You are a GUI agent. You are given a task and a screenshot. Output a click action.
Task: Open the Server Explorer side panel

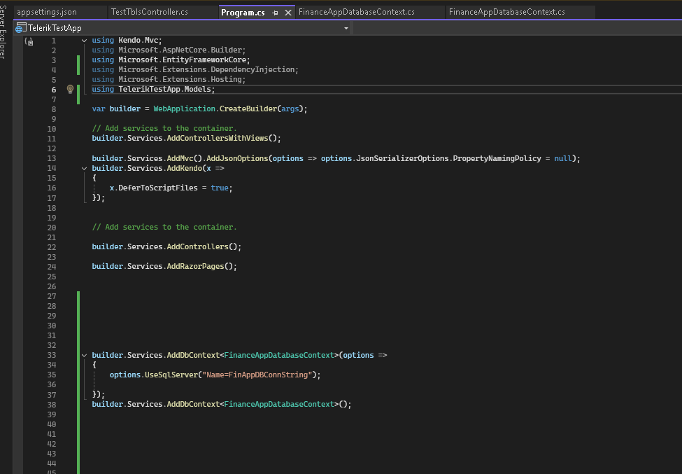click(x=4, y=32)
